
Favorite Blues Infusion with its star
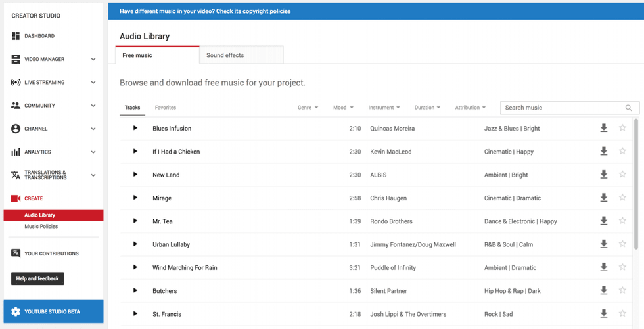(622, 127)
